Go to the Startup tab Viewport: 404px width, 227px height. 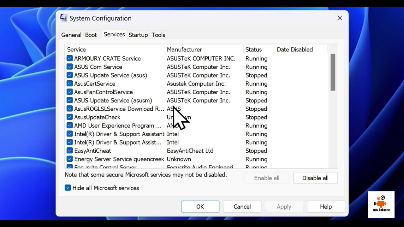click(x=138, y=35)
